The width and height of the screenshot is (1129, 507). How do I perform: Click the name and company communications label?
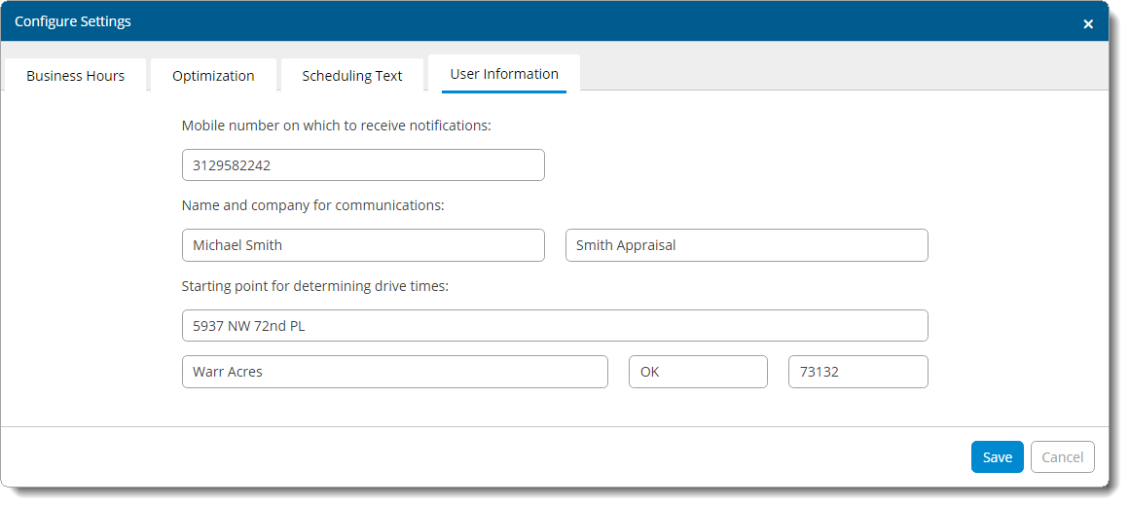(x=312, y=205)
